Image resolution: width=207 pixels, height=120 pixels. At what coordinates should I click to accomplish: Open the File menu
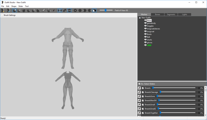[2, 6]
